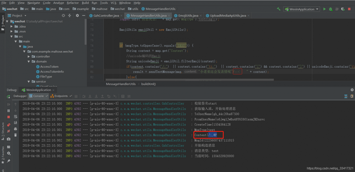355x172 pixels.
Task: Open debug sidebar settings gear
Action: 9,153
